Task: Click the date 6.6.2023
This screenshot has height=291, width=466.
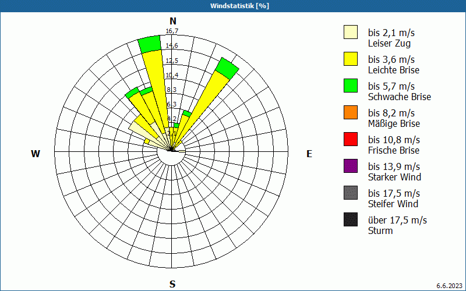Action: 449,286
